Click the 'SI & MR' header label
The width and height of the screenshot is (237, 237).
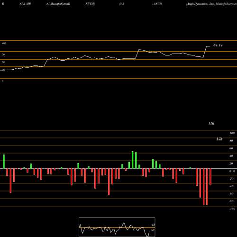click(x=25, y=4)
